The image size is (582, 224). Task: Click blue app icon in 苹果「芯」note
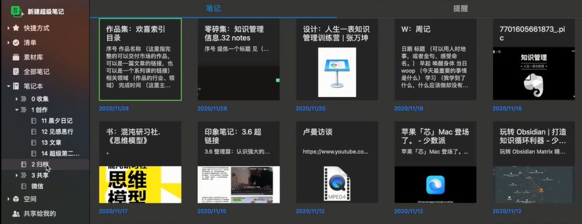[x=435, y=185]
